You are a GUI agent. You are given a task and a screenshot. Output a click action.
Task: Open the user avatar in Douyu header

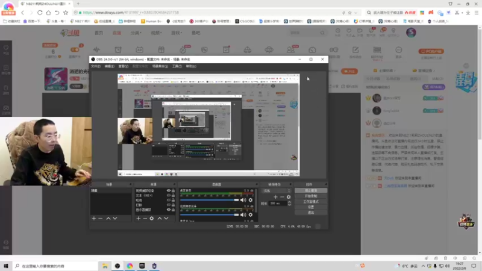(411, 33)
